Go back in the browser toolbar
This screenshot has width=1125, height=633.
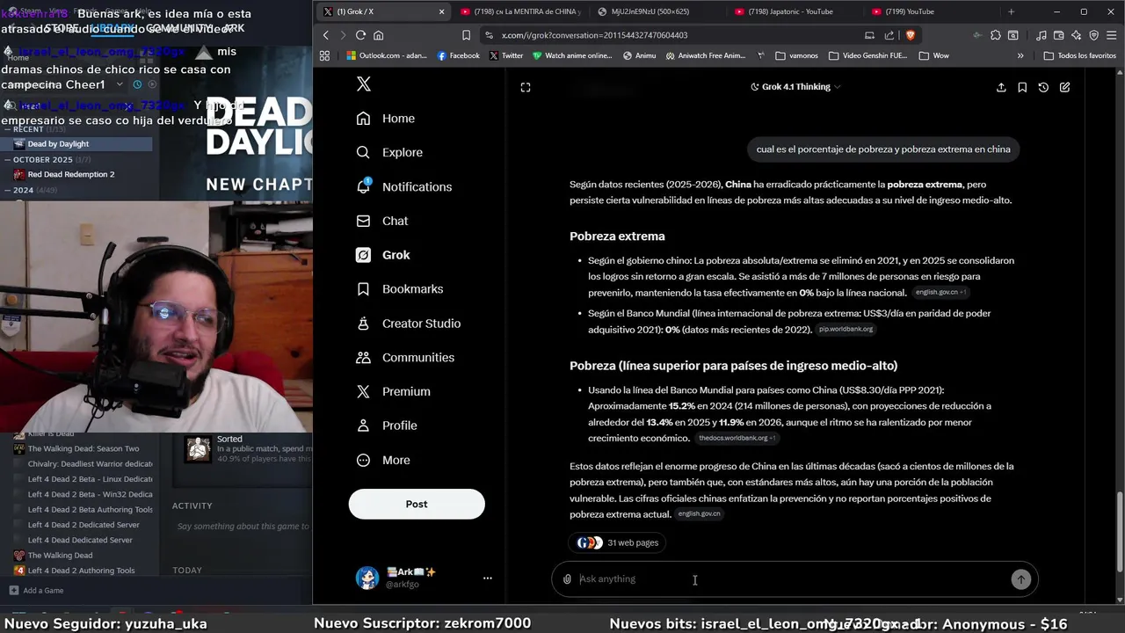click(326, 35)
